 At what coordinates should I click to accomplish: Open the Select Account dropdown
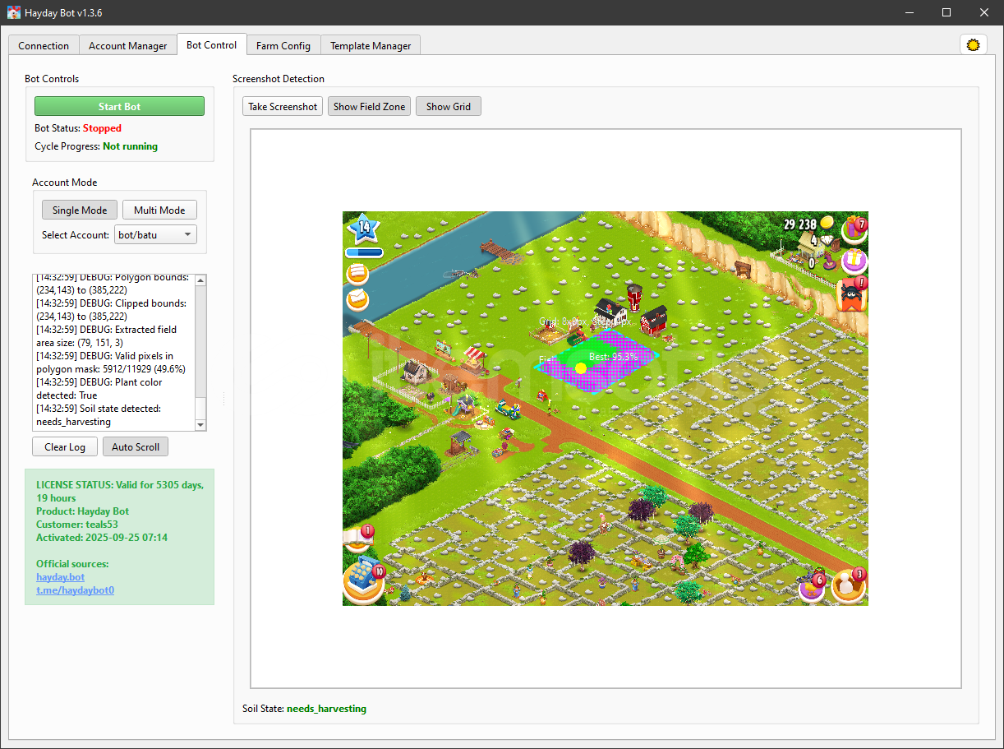pos(156,234)
